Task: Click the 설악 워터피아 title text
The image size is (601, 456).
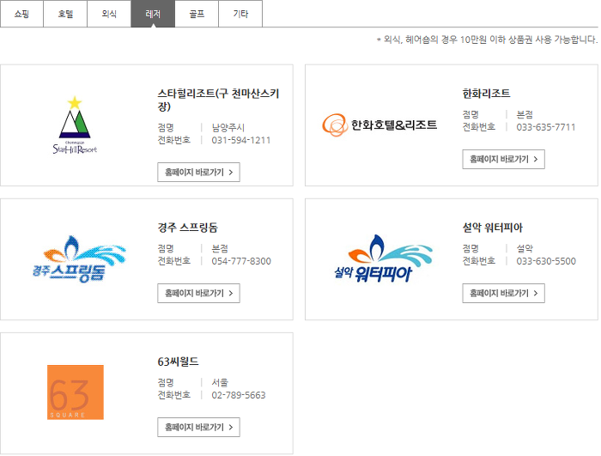Action: 492,228
